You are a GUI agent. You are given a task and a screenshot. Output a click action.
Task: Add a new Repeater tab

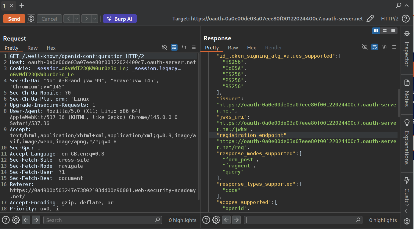pyautogui.click(x=22, y=5)
